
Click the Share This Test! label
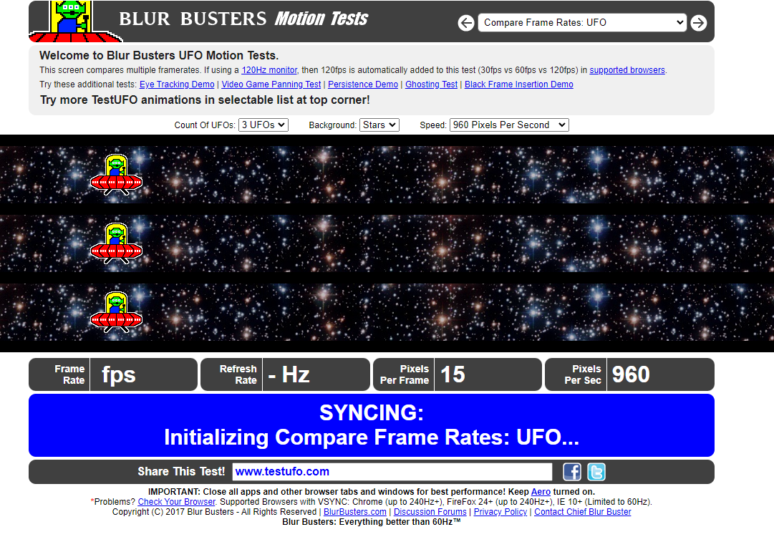tap(181, 472)
